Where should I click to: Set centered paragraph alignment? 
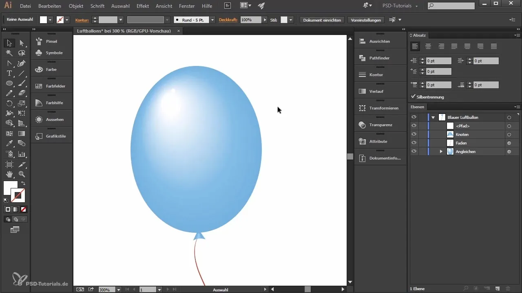pos(428,46)
